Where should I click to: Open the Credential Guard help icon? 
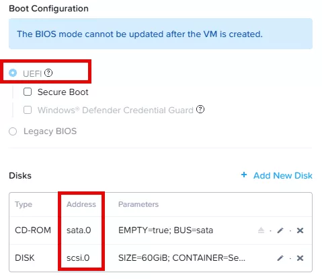[200, 110]
